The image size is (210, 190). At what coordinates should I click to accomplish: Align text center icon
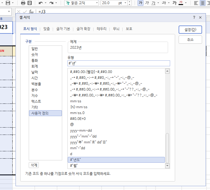(202, 3)
